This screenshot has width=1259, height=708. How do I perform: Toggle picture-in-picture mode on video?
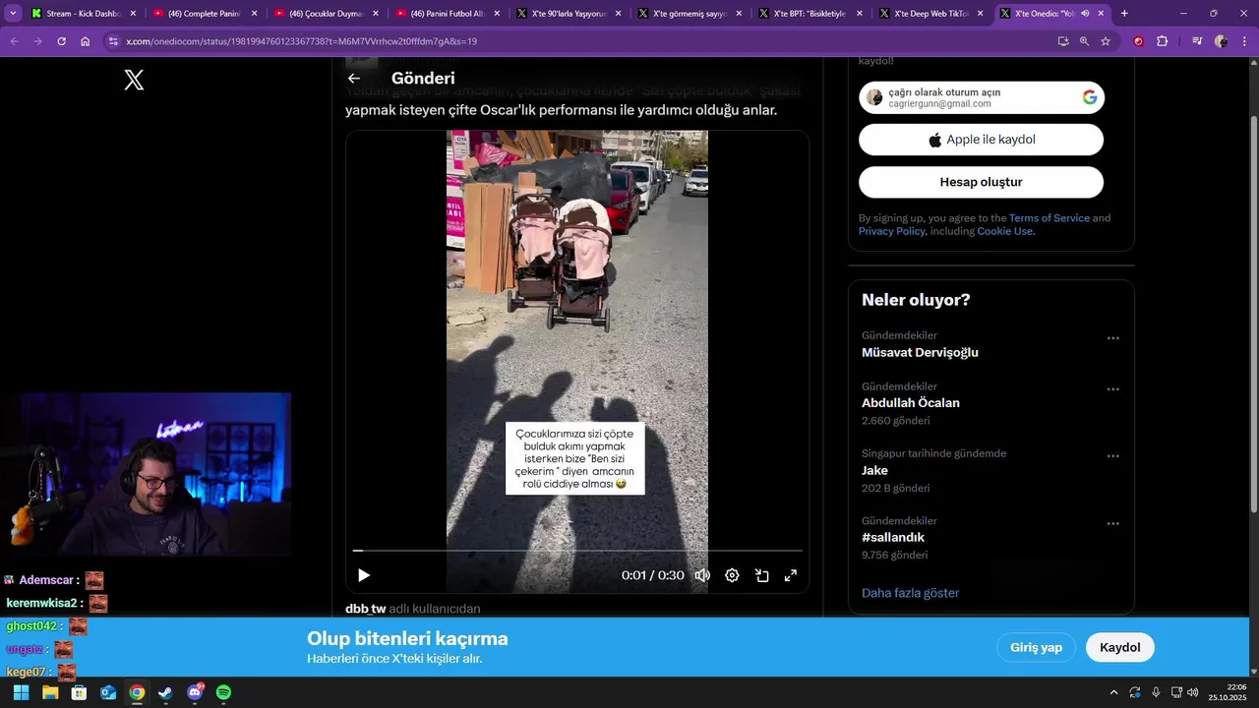tap(761, 575)
